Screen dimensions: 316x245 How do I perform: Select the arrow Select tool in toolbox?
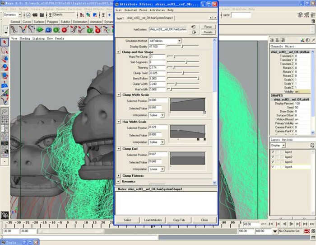click(5, 42)
